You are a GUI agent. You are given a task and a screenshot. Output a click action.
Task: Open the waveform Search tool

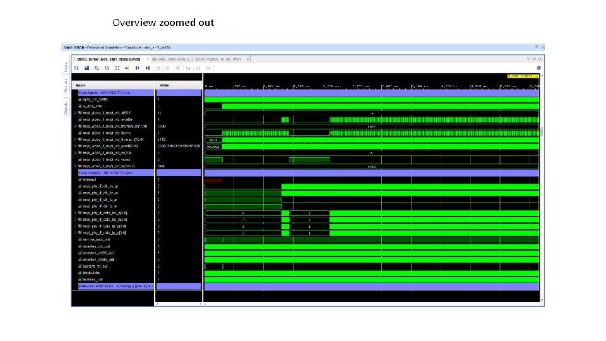pyautogui.click(x=76, y=68)
